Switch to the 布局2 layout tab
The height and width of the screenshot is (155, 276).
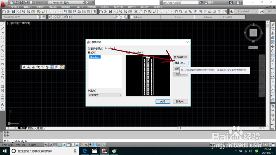(x=40, y=128)
